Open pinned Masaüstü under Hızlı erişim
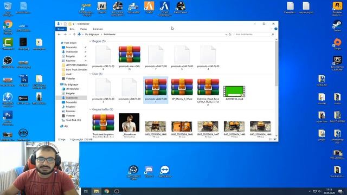This screenshot has height=195, width=347. (71, 47)
